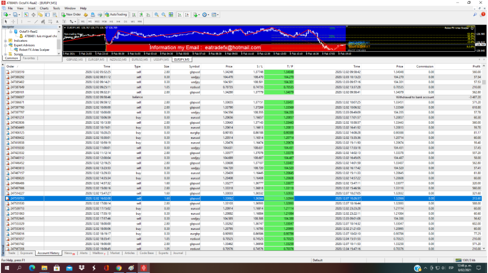Image resolution: width=488 pixels, height=273 pixels.
Task: Switch to the GBPUSD,M5 chart tab
Action: 75,60
